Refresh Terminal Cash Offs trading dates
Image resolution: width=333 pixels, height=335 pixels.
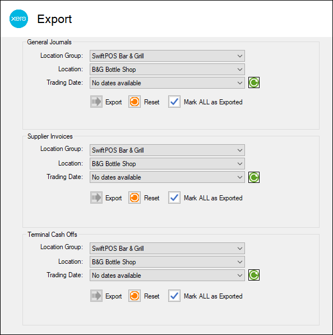tap(254, 275)
